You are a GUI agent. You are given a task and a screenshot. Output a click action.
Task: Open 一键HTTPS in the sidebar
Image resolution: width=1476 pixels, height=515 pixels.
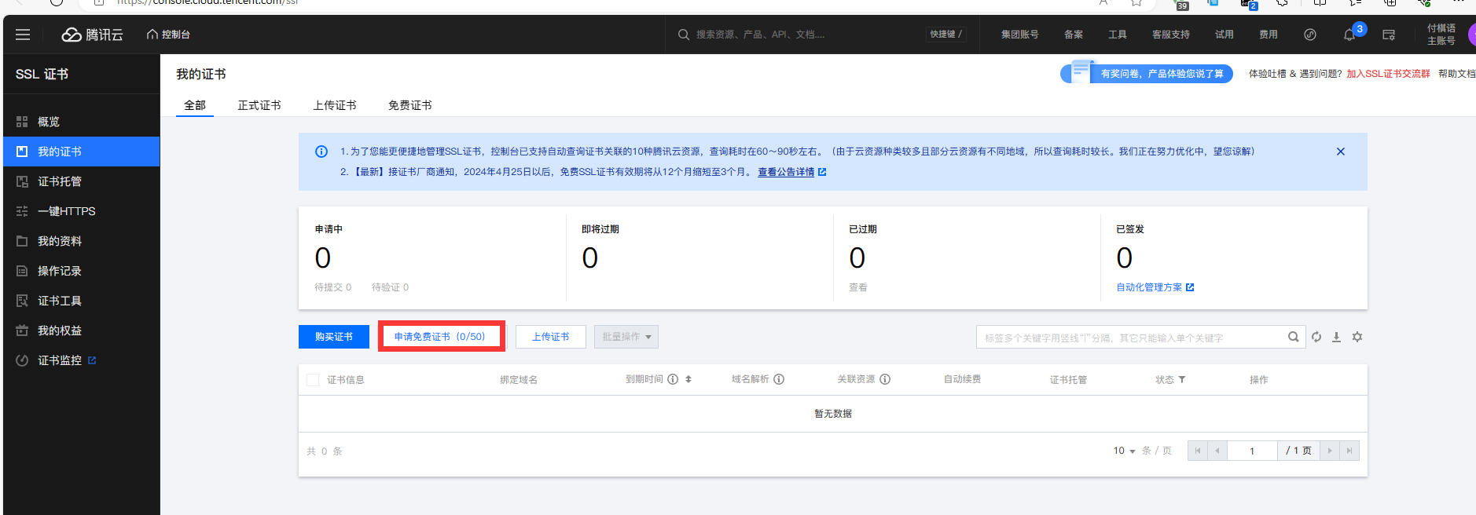coord(81,211)
